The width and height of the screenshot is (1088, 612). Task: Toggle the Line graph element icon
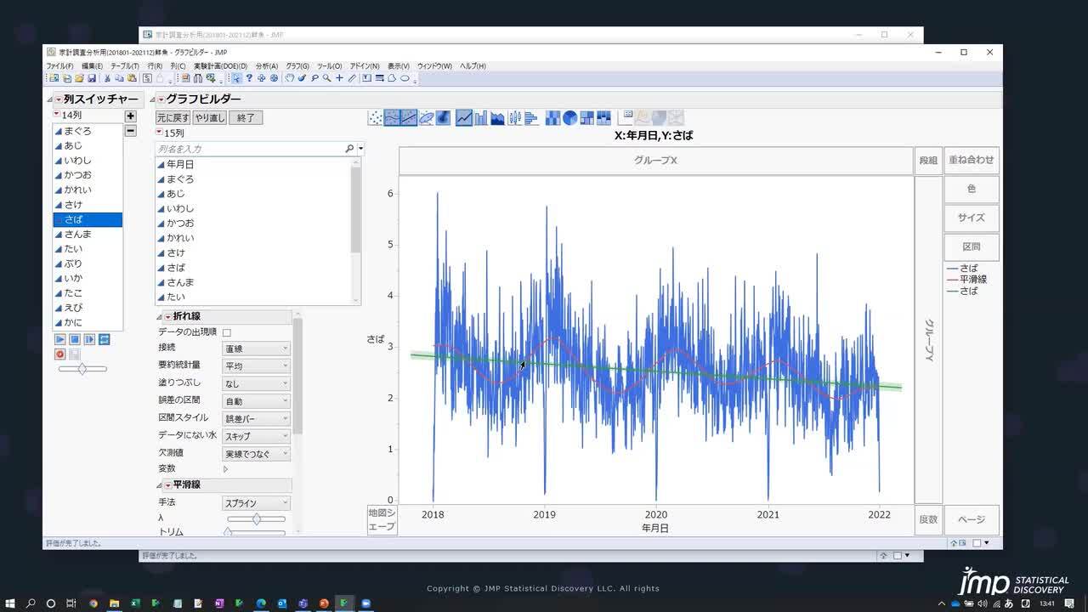pos(464,117)
